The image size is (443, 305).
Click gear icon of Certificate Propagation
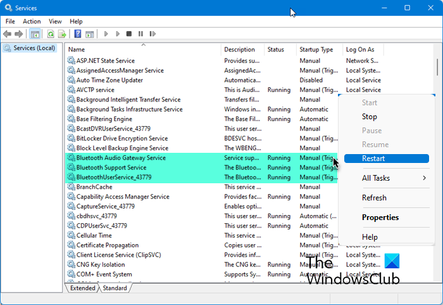click(x=71, y=245)
